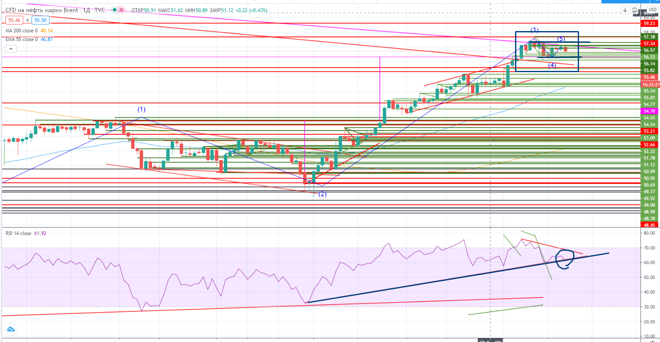
Task: Click the green market status dot
Action: pyautogui.click(x=114, y=10)
